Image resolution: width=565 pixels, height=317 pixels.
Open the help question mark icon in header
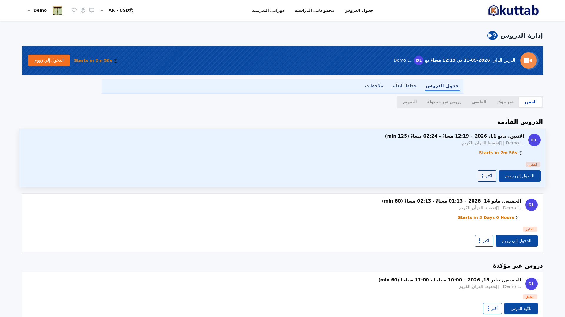tap(83, 10)
